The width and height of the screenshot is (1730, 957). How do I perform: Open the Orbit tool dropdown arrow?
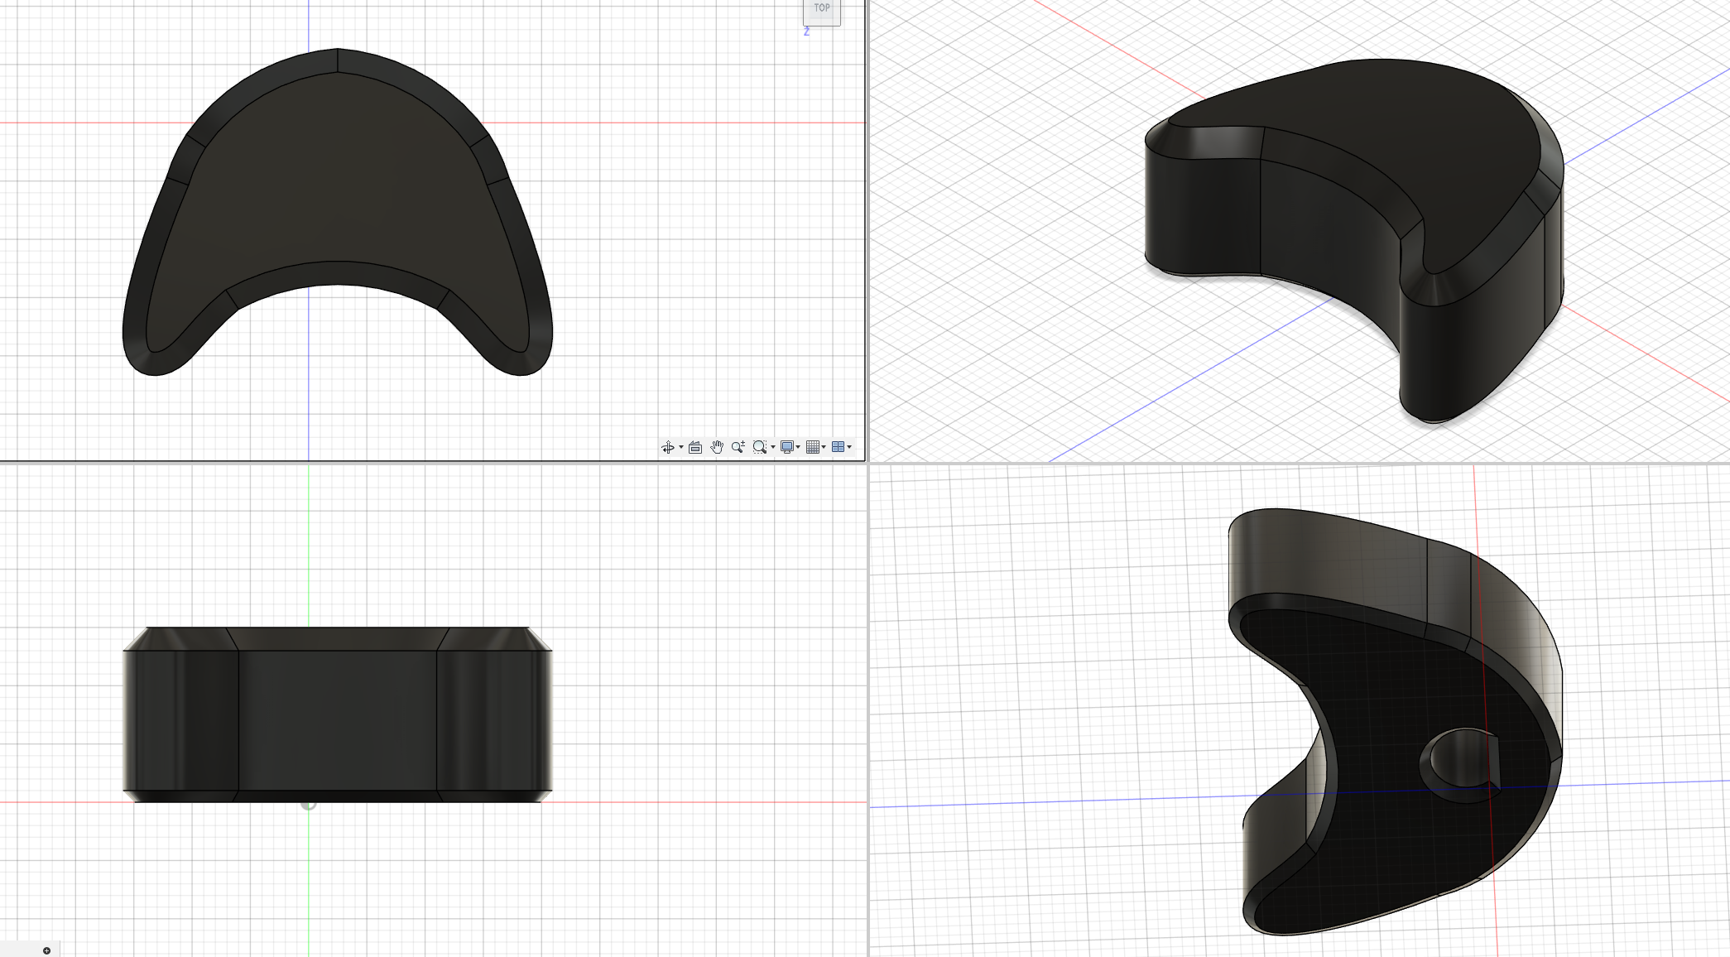681,447
